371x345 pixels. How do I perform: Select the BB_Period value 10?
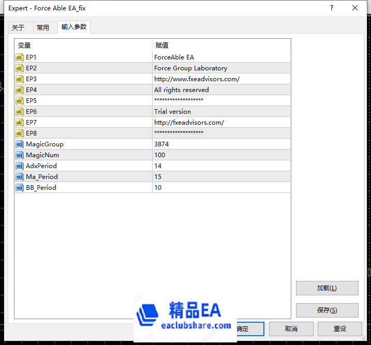158,188
